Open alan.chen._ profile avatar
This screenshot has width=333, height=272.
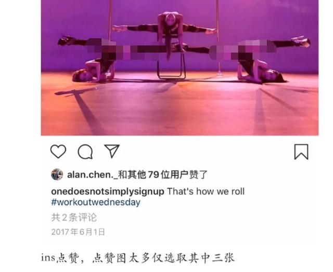(x=57, y=174)
